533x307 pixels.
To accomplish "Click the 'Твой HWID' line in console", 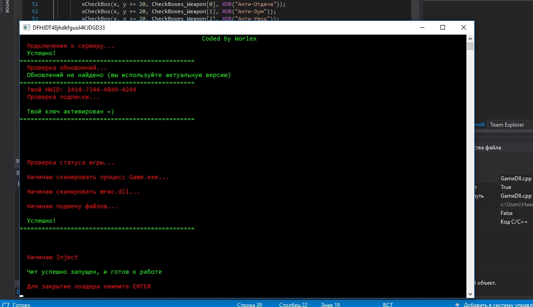I will (x=82, y=90).
